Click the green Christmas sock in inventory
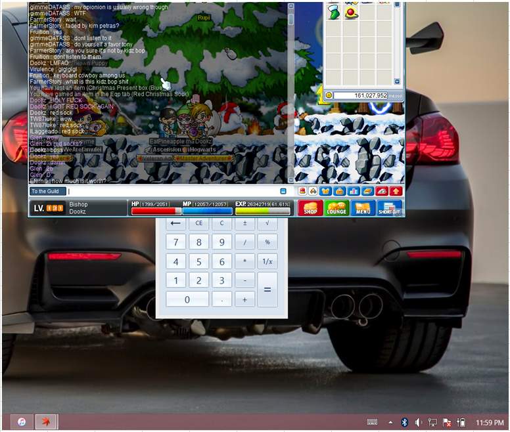Image resolution: width=510 pixels, height=432 pixels. (x=333, y=11)
